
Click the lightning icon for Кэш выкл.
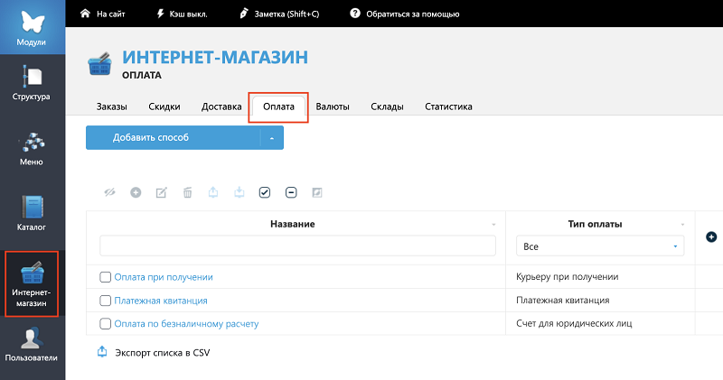click(x=161, y=14)
